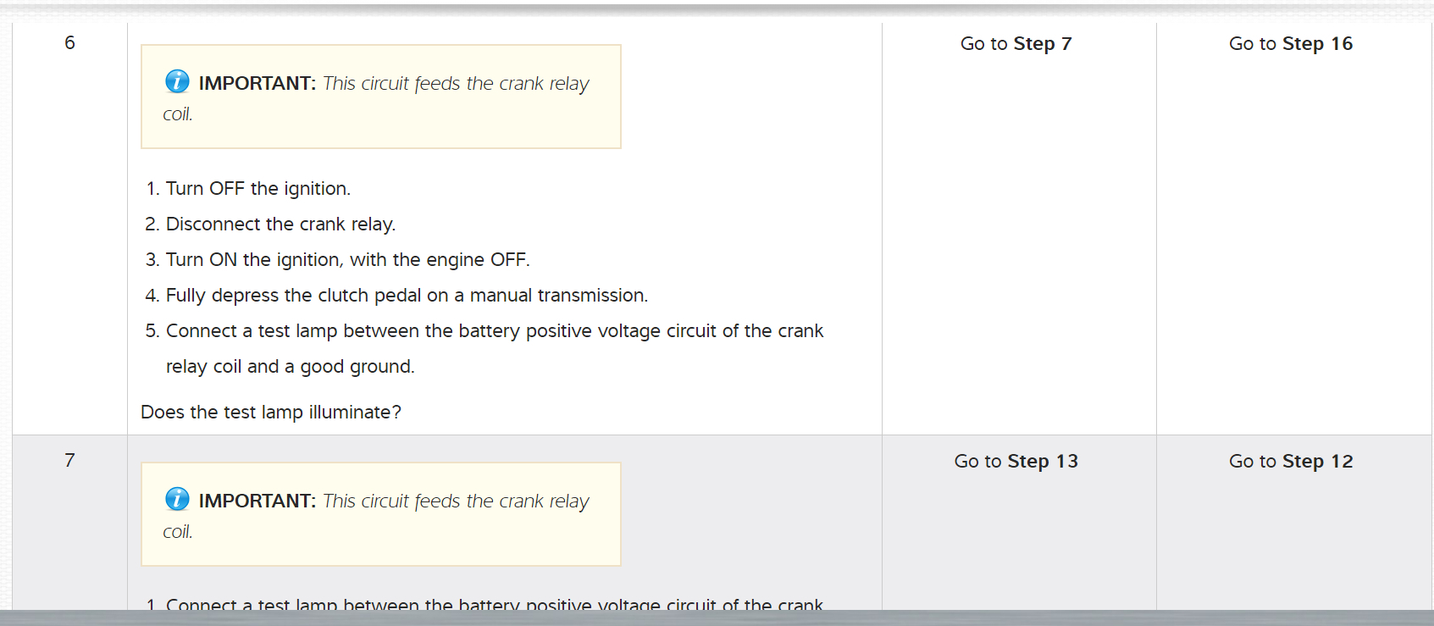Click the word 'coil.' in step 6 note
This screenshot has height=626, width=1434.
[178, 114]
